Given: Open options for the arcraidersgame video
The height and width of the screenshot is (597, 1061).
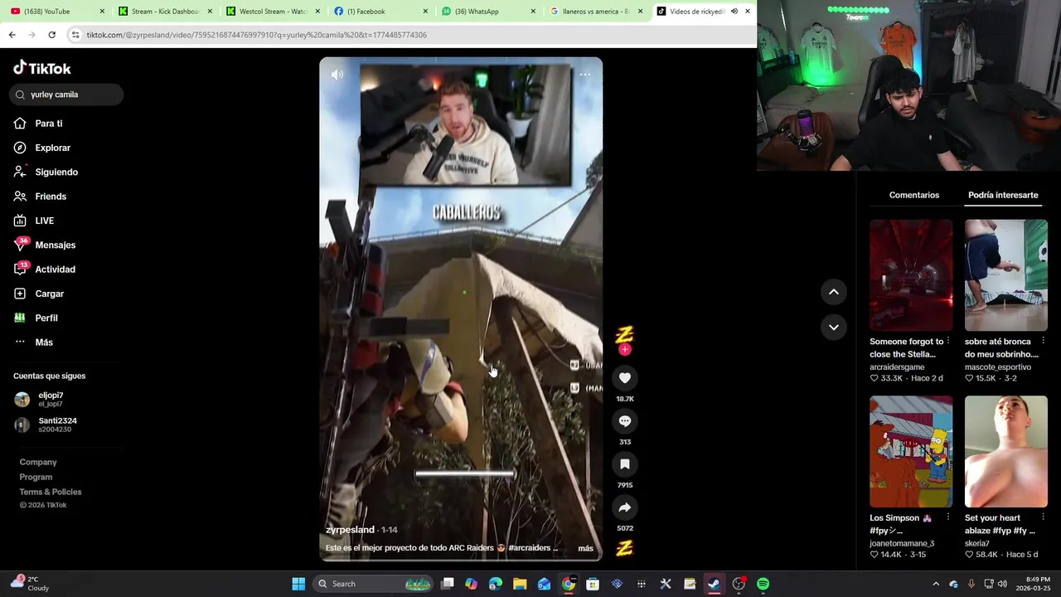Looking at the screenshot, I should coord(948,342).
